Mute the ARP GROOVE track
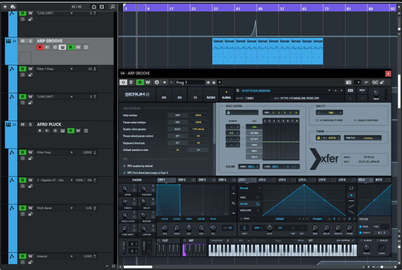The image size is (402, 270). (22, 41)
